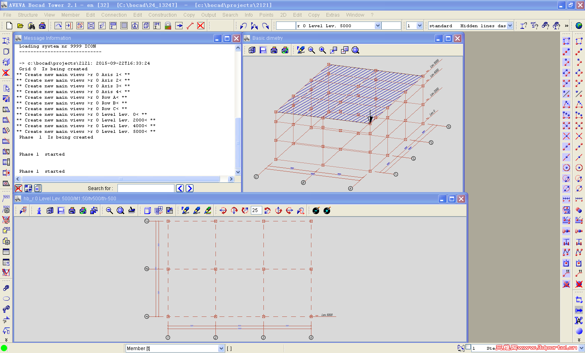The height and width of the screenshot is (353, 585).
Task: Open the Construction menu
Action: click(x=163, y=15)
